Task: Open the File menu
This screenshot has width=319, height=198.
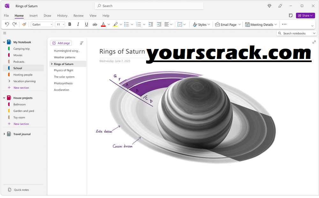Action: click(x=6, y=16)
